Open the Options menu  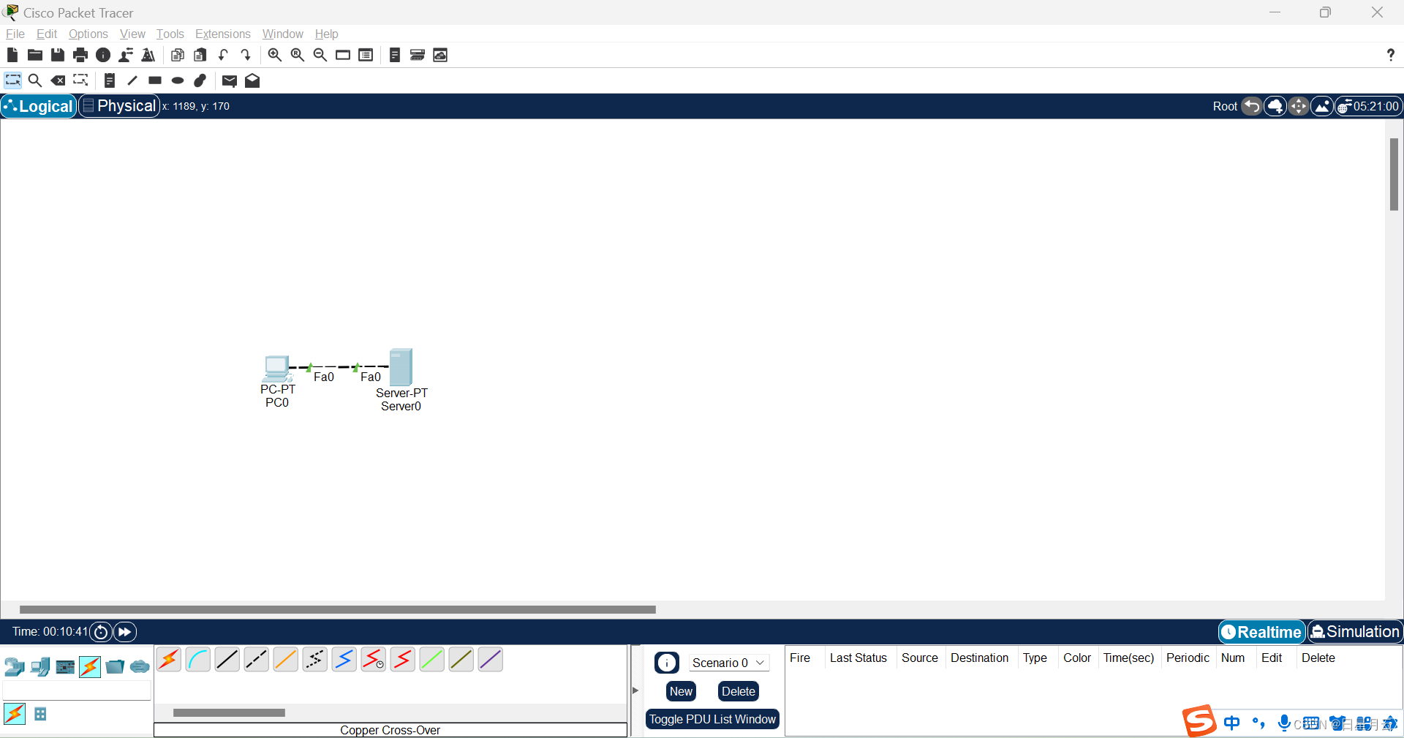click(x=88, y=34)
